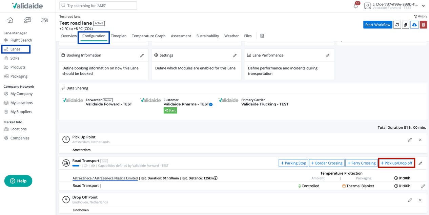Click the search field at the top
This screenshot has width=429, height=215.
coord(98,5)
